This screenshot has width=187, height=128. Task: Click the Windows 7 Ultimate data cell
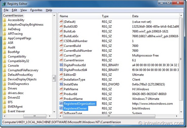[x=145, y=99]
